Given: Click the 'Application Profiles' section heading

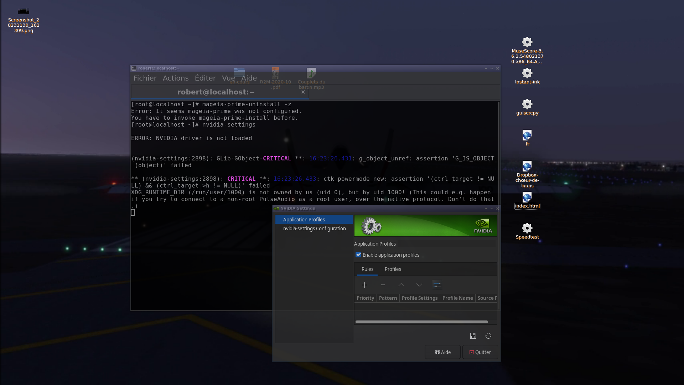Looking at the screenshot, I should click(375, 244).
